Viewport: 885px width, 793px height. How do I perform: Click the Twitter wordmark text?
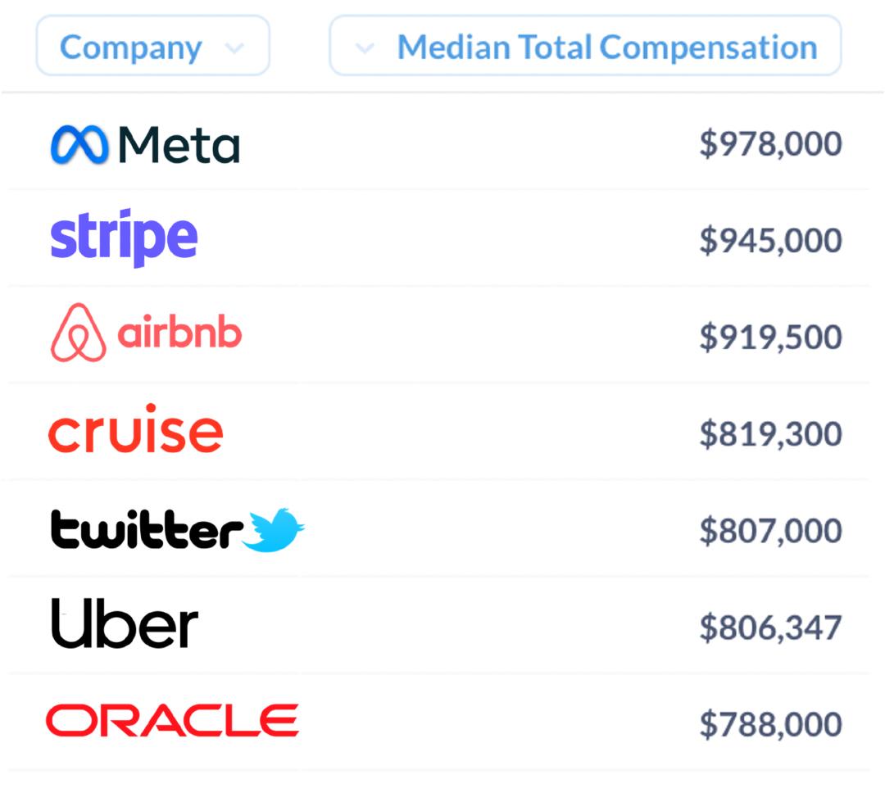coord(147,529)
